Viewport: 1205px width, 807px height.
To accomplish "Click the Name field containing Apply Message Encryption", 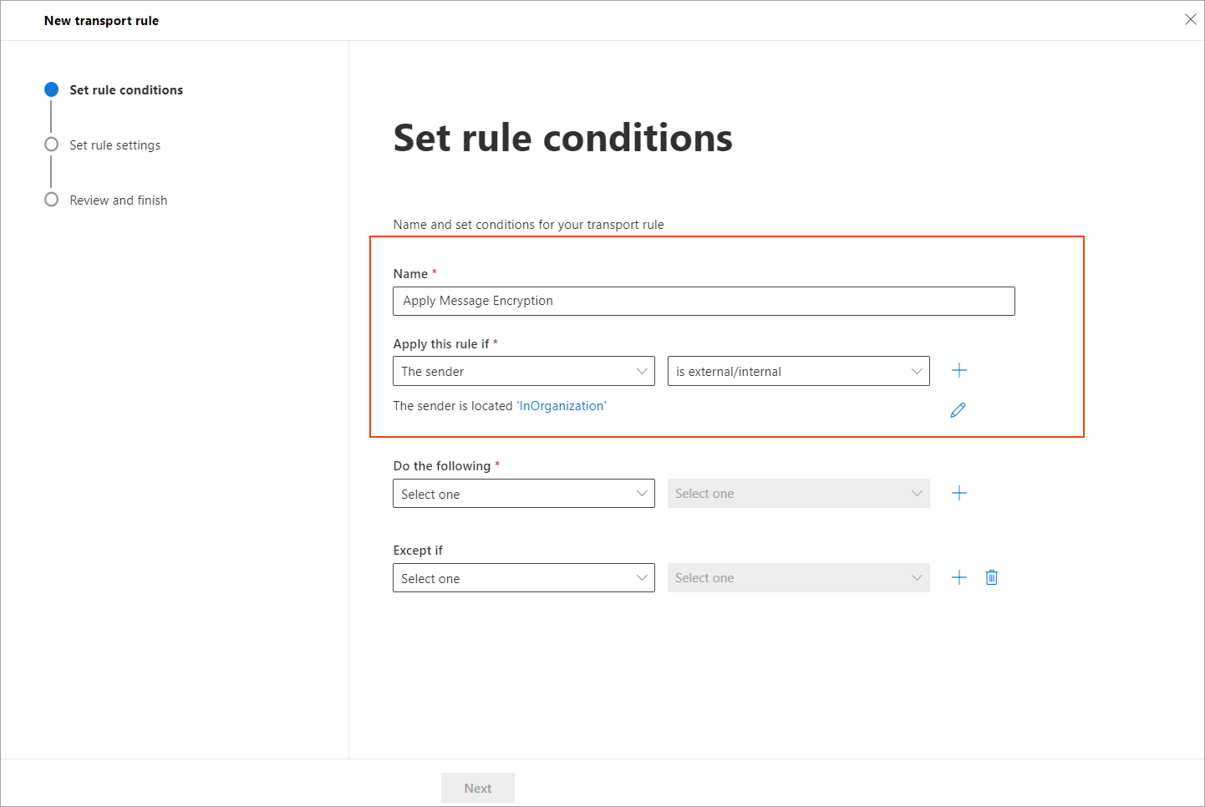I will coord(704,301).
